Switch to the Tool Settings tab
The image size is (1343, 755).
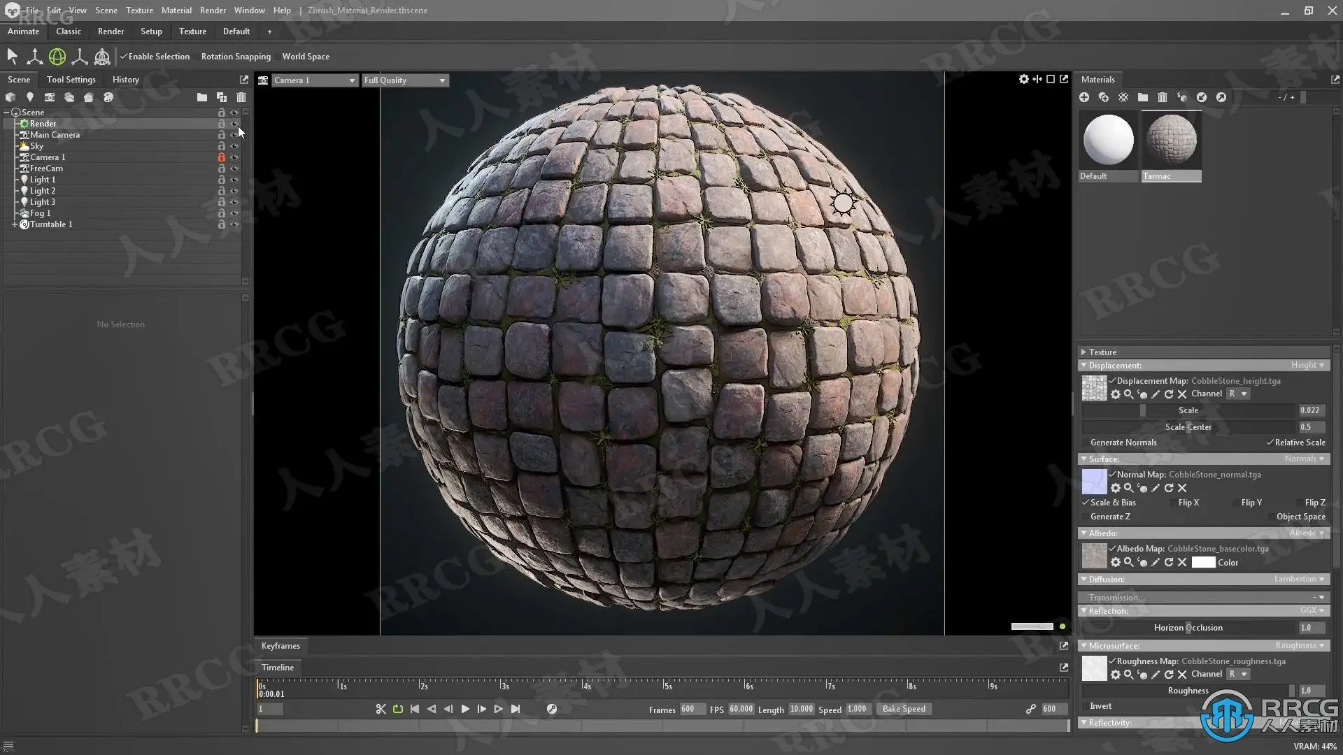[71, 80]
